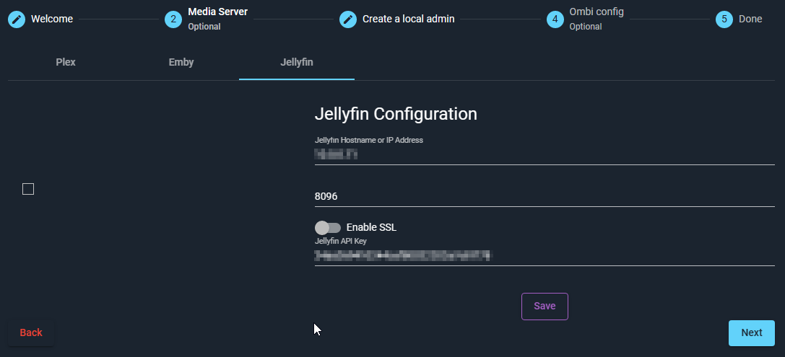Click into the Jellyfin API Key field
Viewport: 785px width, 357px height.
[545, 255]
